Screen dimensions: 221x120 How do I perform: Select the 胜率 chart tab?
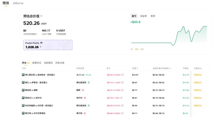click(x=153, y=16)
